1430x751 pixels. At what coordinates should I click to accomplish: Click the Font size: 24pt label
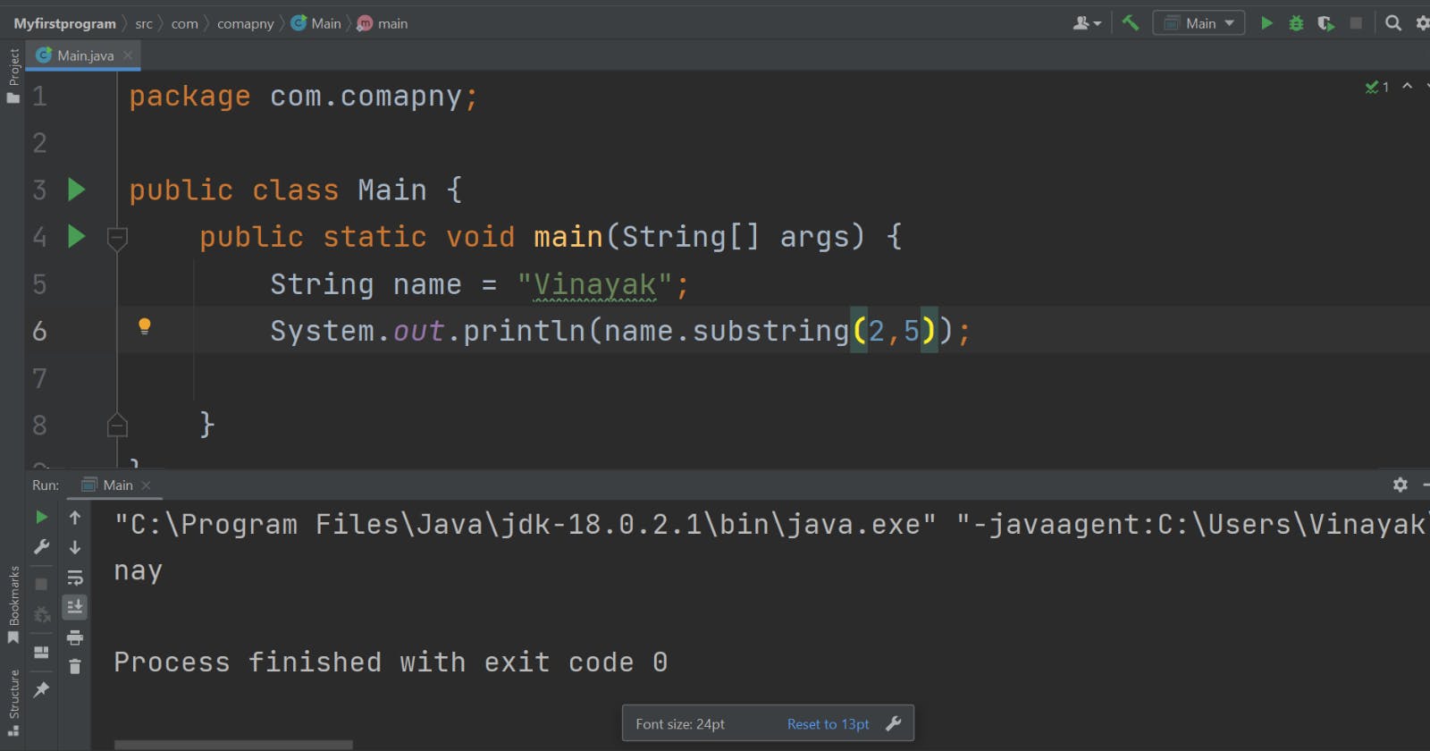pyautogui.click(x=680, y=724)
